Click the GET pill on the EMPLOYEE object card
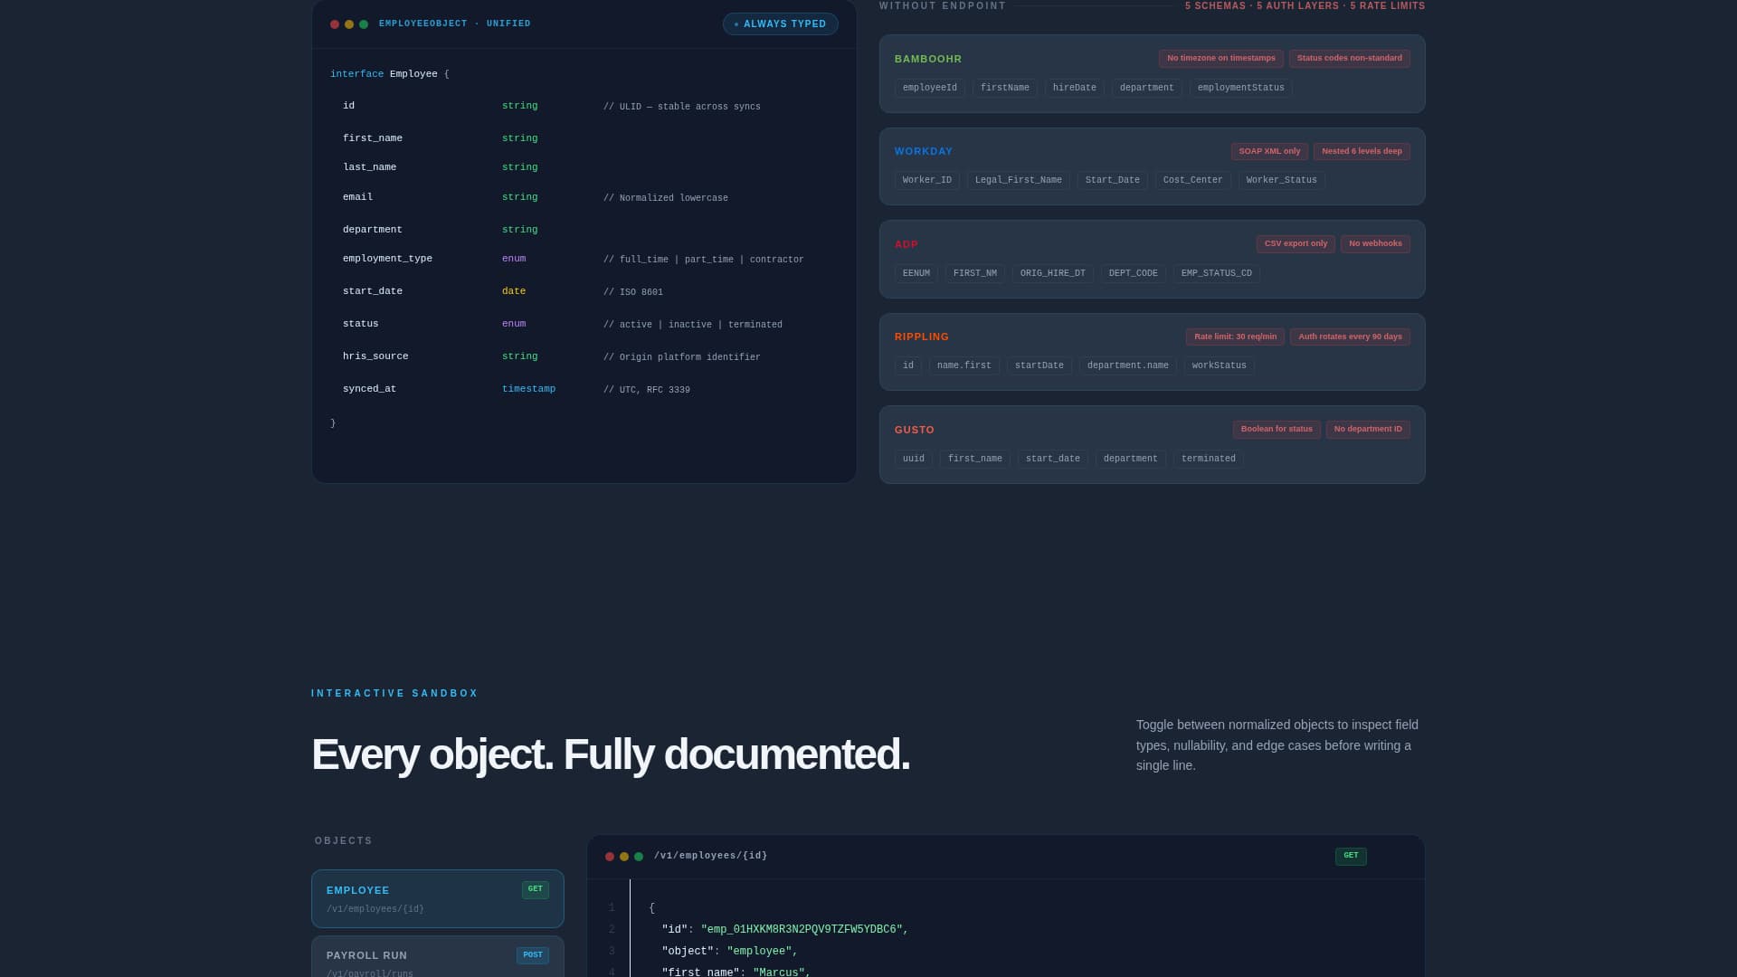 (x=535, y=889)
